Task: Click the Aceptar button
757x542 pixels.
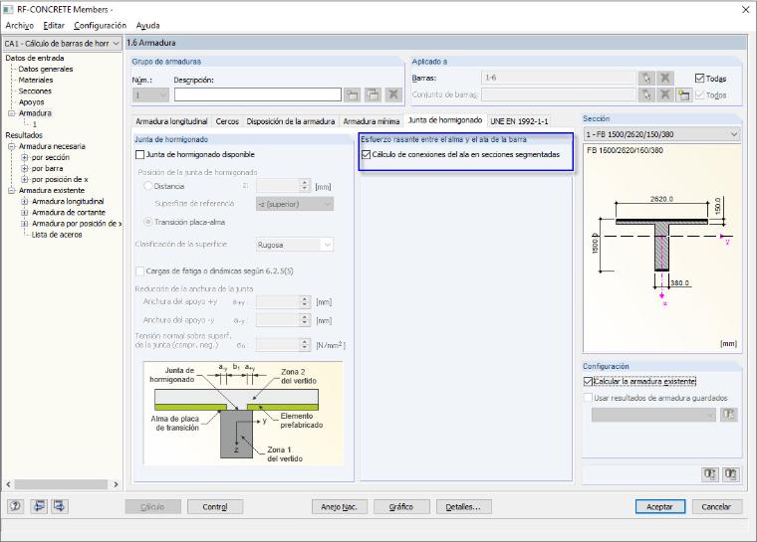Action: click(660, 507)
